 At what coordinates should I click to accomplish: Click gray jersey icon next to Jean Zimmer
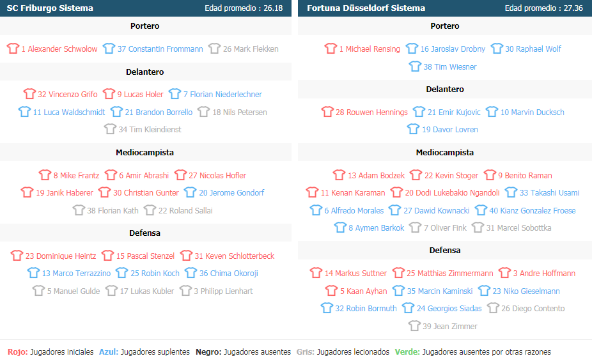tap(414, 326)
